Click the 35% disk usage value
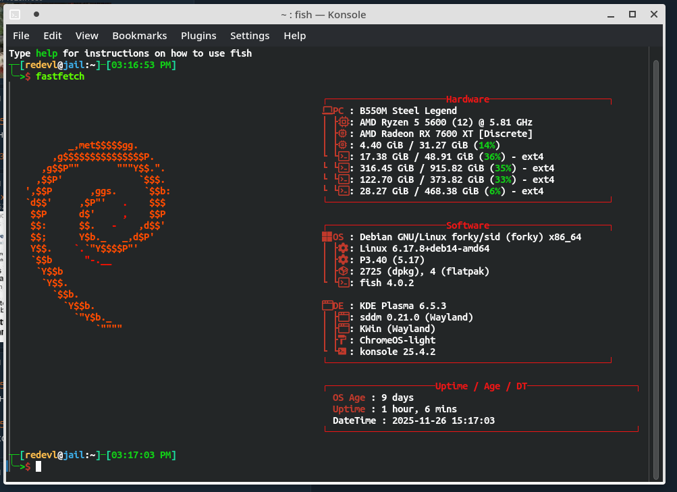Viewport: 677px width, 492px height. 503,168
